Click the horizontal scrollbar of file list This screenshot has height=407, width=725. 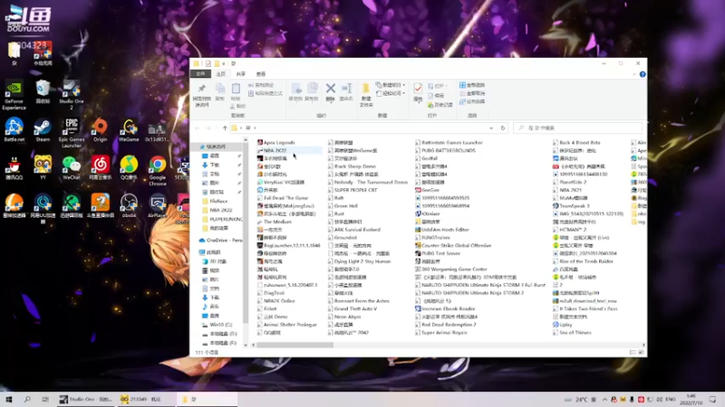click(x=294, y=345)
